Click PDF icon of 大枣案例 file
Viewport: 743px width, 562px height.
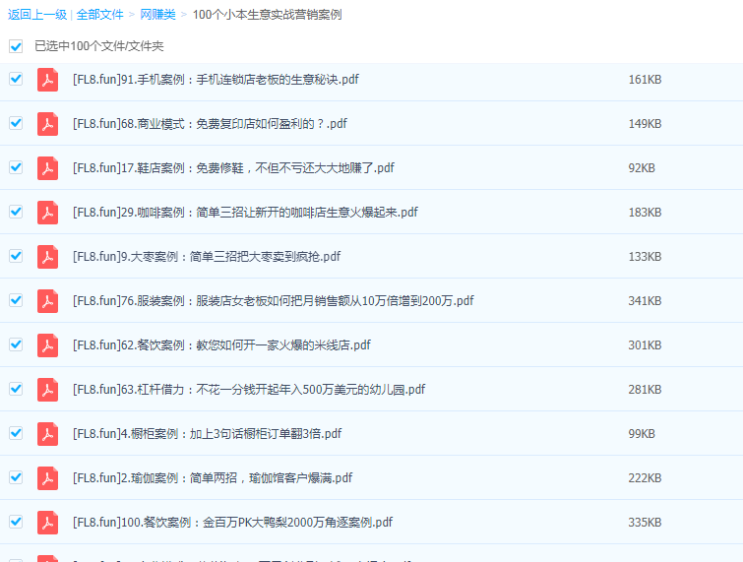coord(47,257)
